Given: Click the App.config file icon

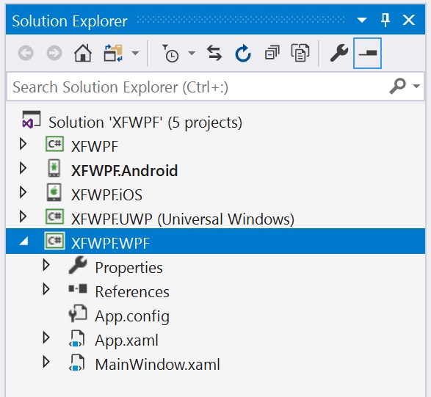Looking at the screenshot, I should point(78,313).
